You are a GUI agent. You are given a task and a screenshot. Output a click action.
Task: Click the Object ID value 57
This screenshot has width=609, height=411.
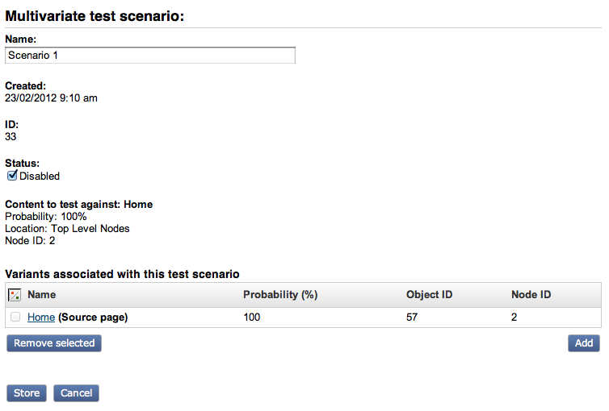pyautogui.click(x=413, y=318)
